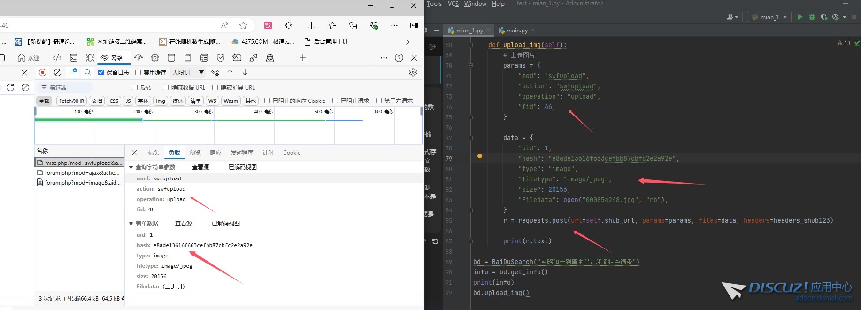Select the misc.php?mod=swfupload request row
This screenshot has height=310, width=861.
[x=79, y=163]
